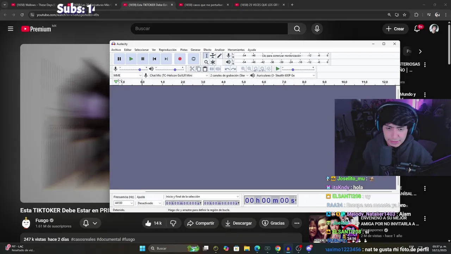Click the recording meter microphone icon
This screenshot has width=451, height=254.
tap(228, 56)
